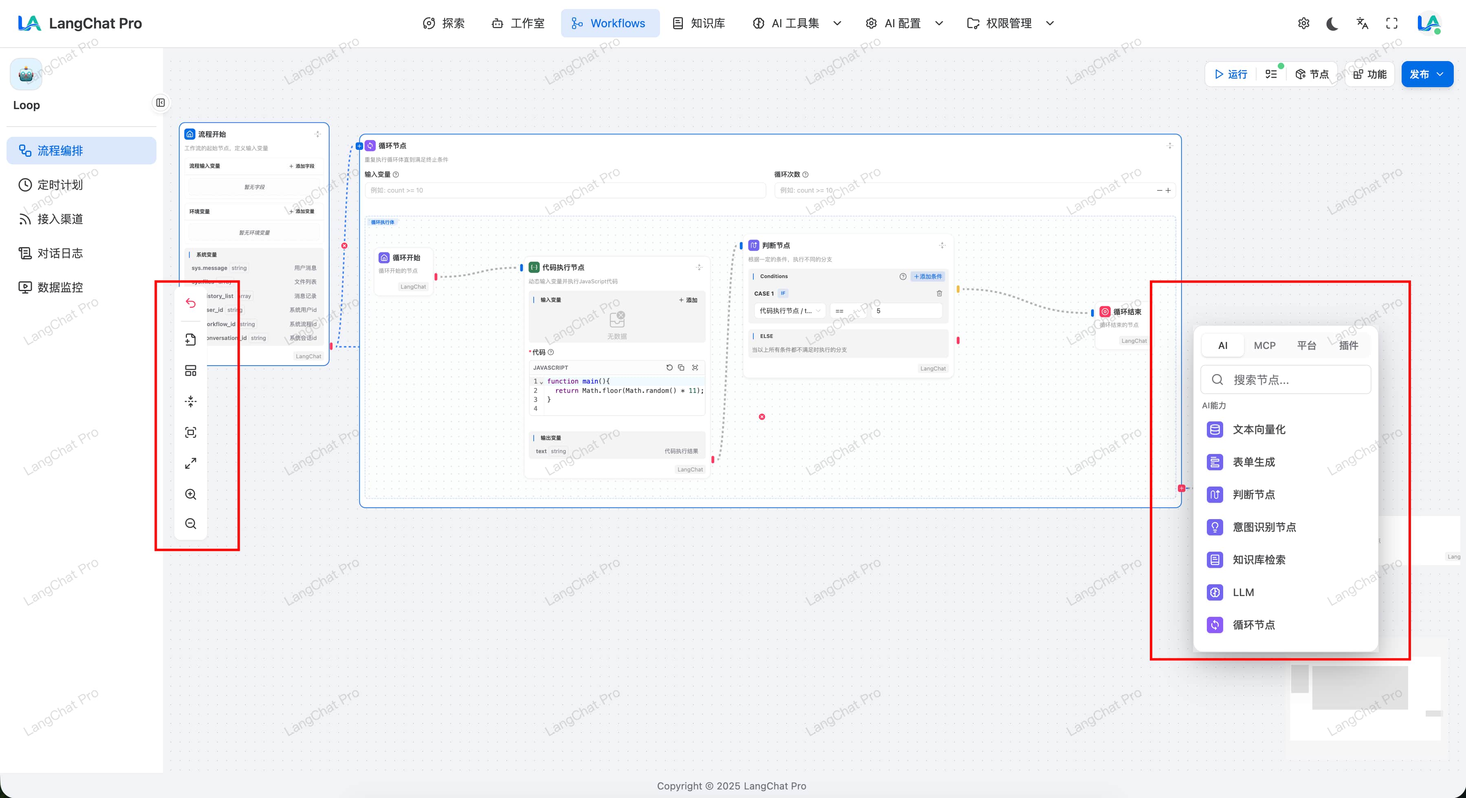
Task: Collapse the Loop side panel
Action: pos(160,103)
